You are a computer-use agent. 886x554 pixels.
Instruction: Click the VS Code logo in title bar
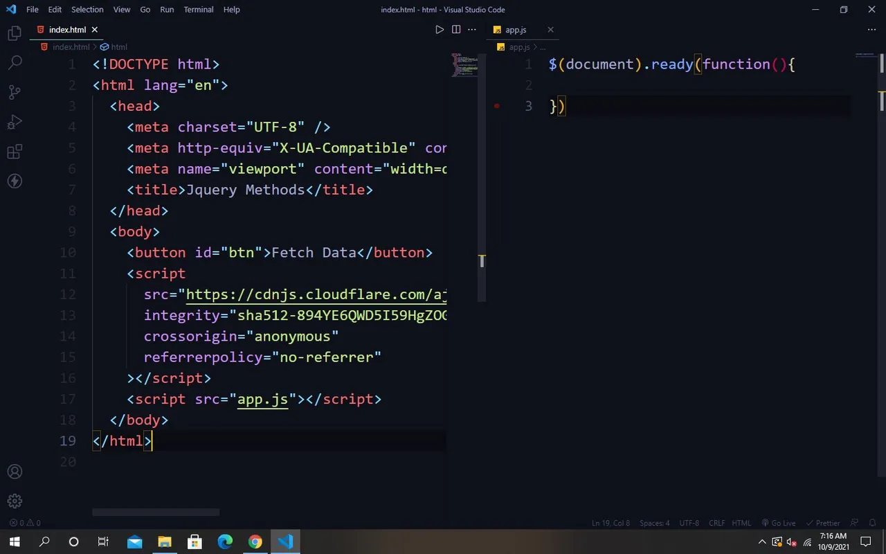click(10, 10)
